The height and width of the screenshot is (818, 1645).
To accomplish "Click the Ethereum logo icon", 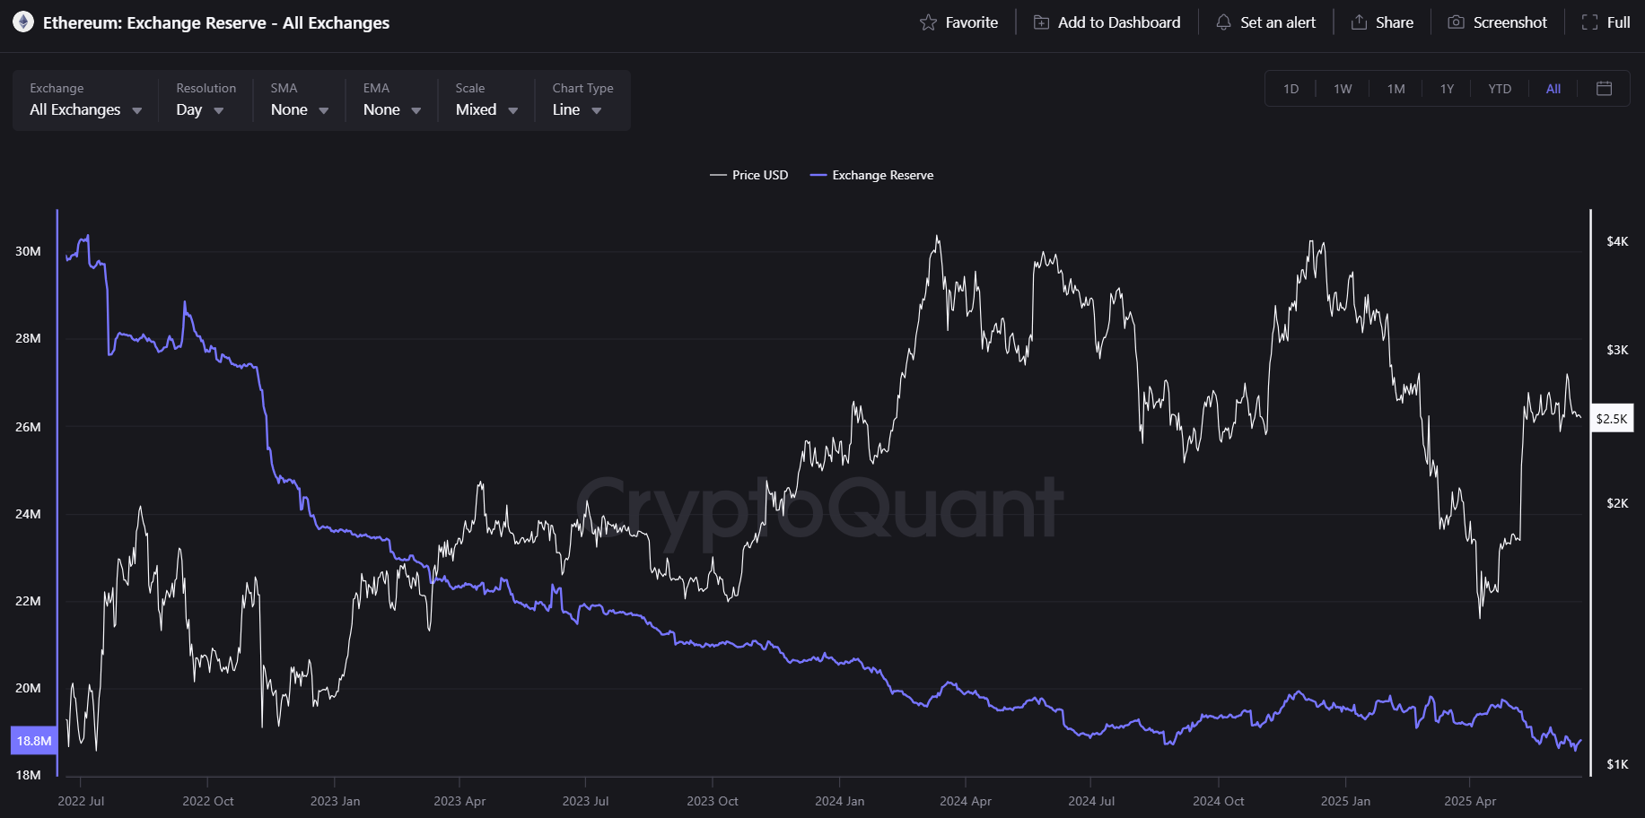I will pyautogui.click(x=23, y=22).
